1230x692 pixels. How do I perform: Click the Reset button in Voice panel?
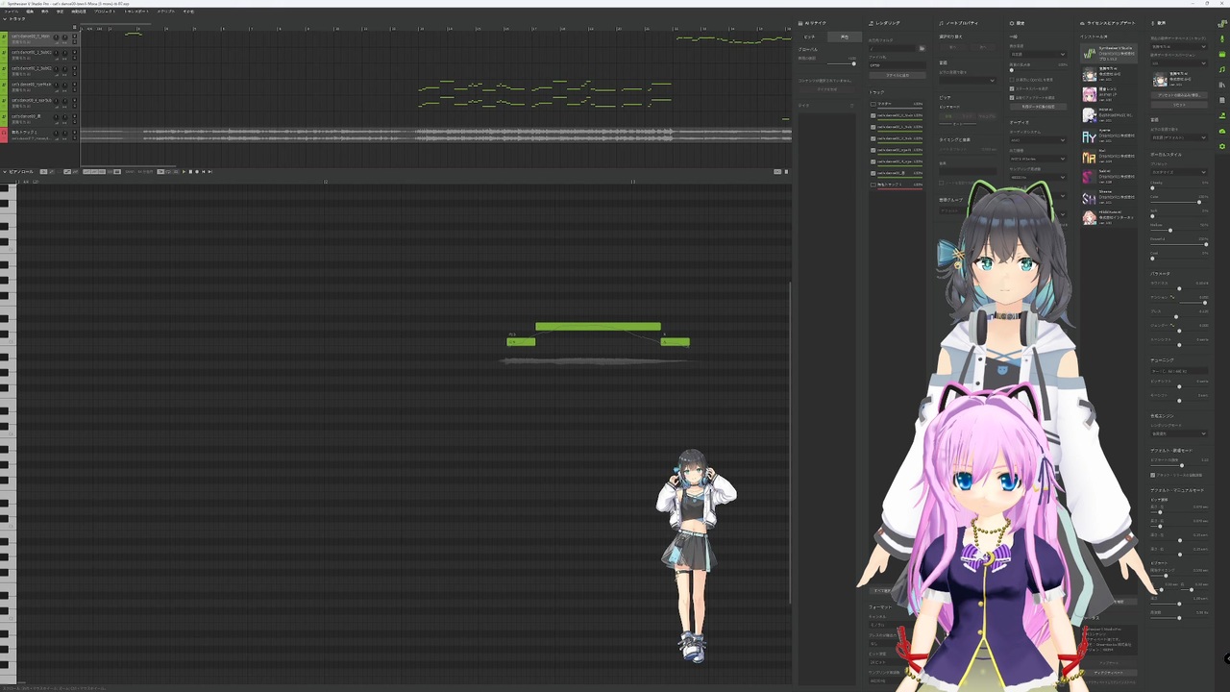(1179, 105)
